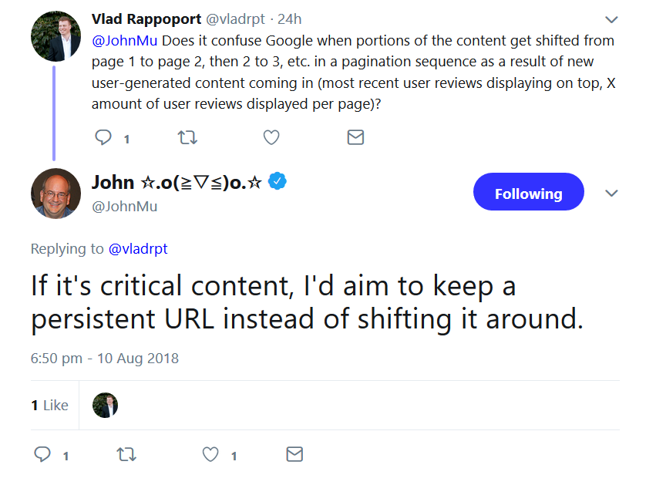View Vlad Rappoport's profile picture
This screenshot has height=485, width=656.
[56, 36]
